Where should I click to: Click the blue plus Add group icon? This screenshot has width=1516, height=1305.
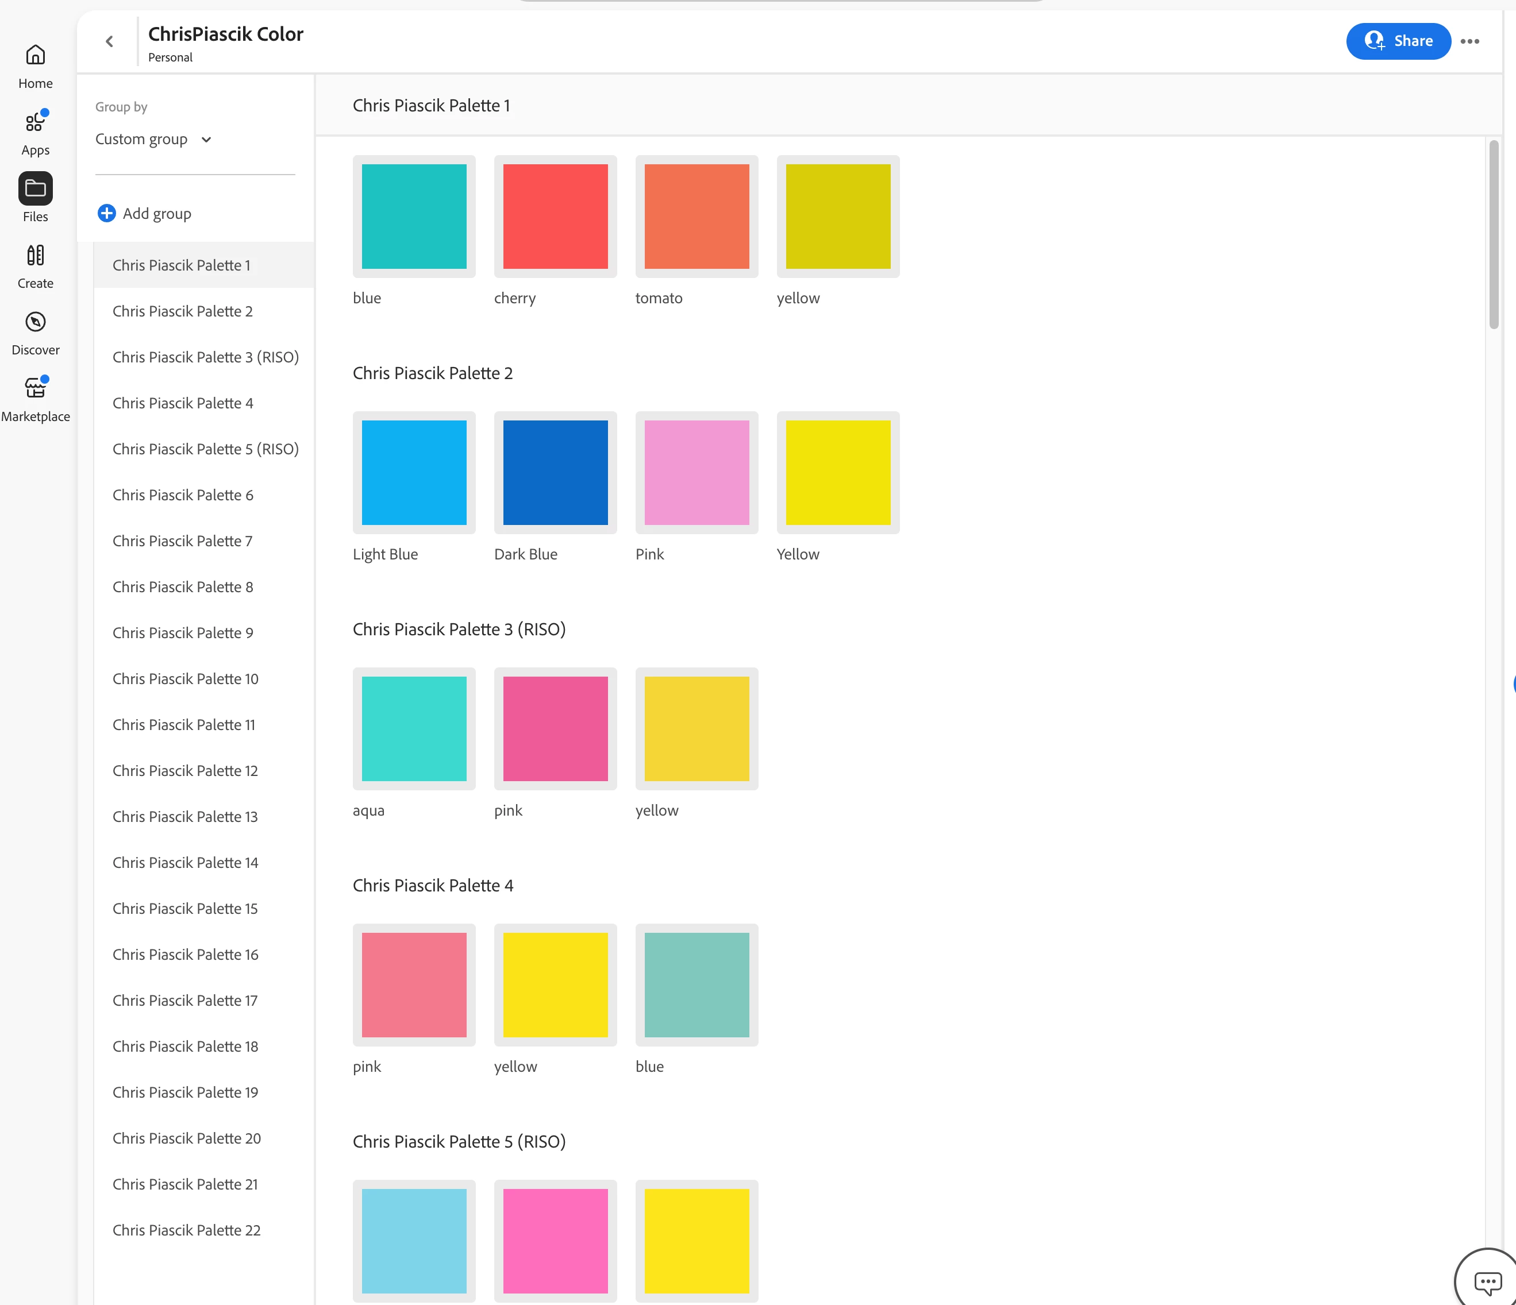click(x=106, y=214)
